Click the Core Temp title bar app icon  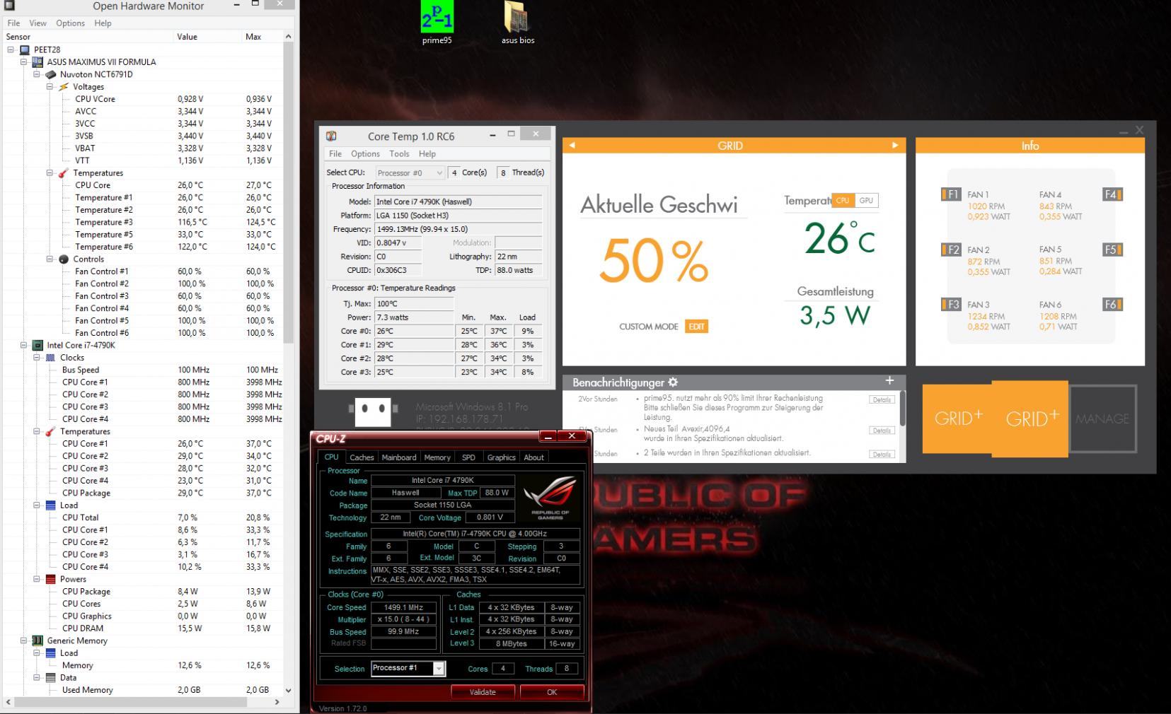point(330,136)
